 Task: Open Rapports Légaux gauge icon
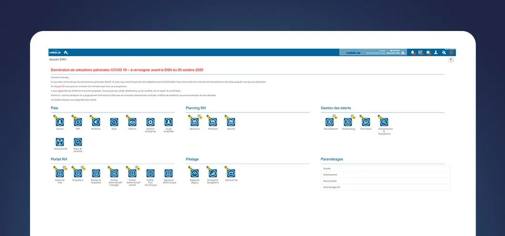pos(194,174)
